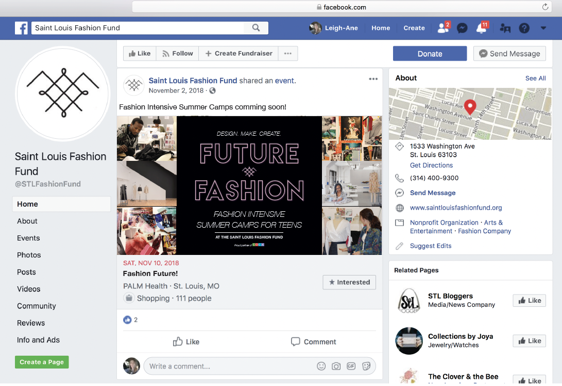Click the Create Fundraiser button
562x386 pixels.
point(239,53)
